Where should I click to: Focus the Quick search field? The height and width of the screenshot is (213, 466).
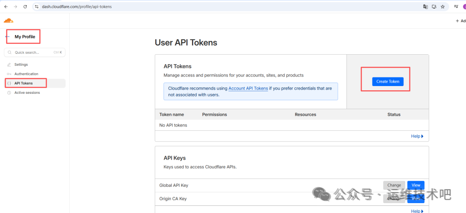[35, 52]
